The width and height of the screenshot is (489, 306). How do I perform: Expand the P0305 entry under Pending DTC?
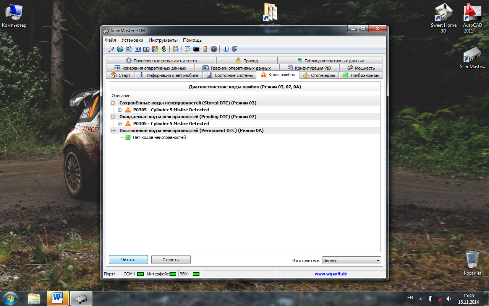click(120, 124)
